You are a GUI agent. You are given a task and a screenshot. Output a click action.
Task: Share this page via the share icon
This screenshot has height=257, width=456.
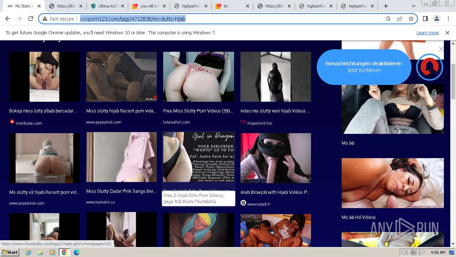point(400,19)
